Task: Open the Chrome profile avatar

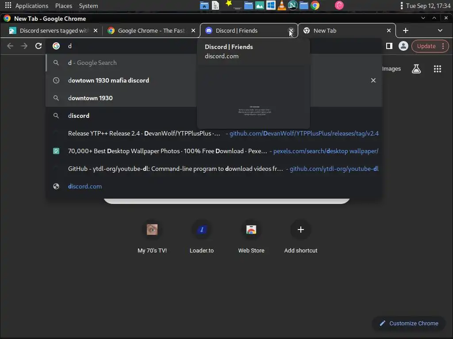Action: click(403, 46)
